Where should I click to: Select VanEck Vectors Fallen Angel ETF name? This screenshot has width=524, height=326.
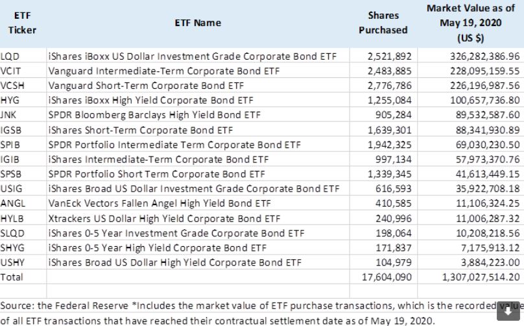(160, 203)
